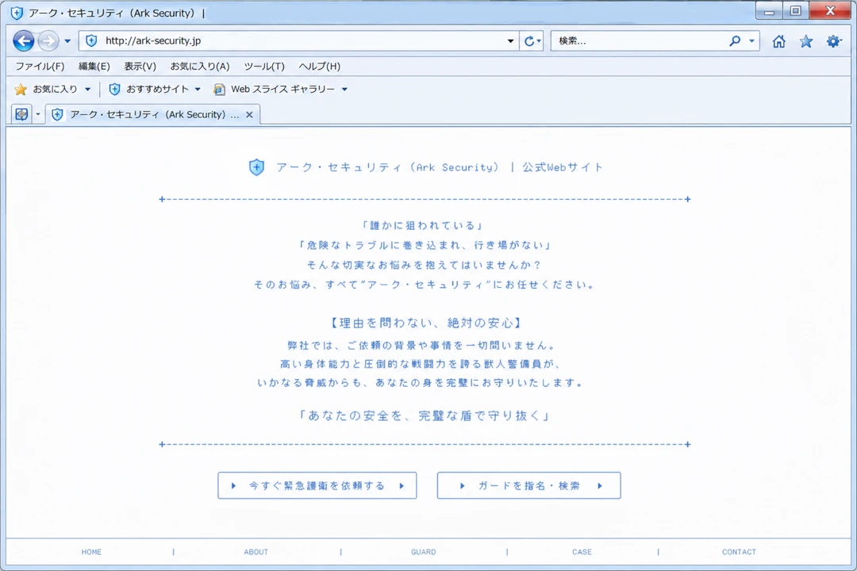
Task: Click the browser Forward arrow button
Action: coord(48,40)
